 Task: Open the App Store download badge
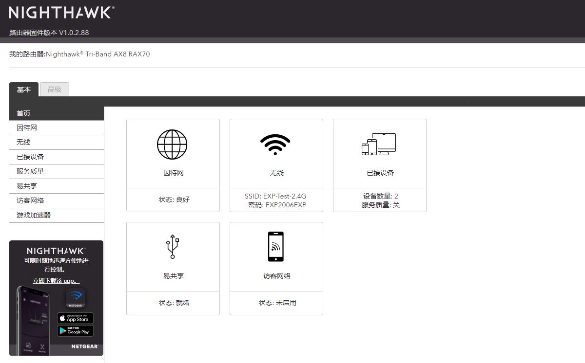[x=76, y=318]
